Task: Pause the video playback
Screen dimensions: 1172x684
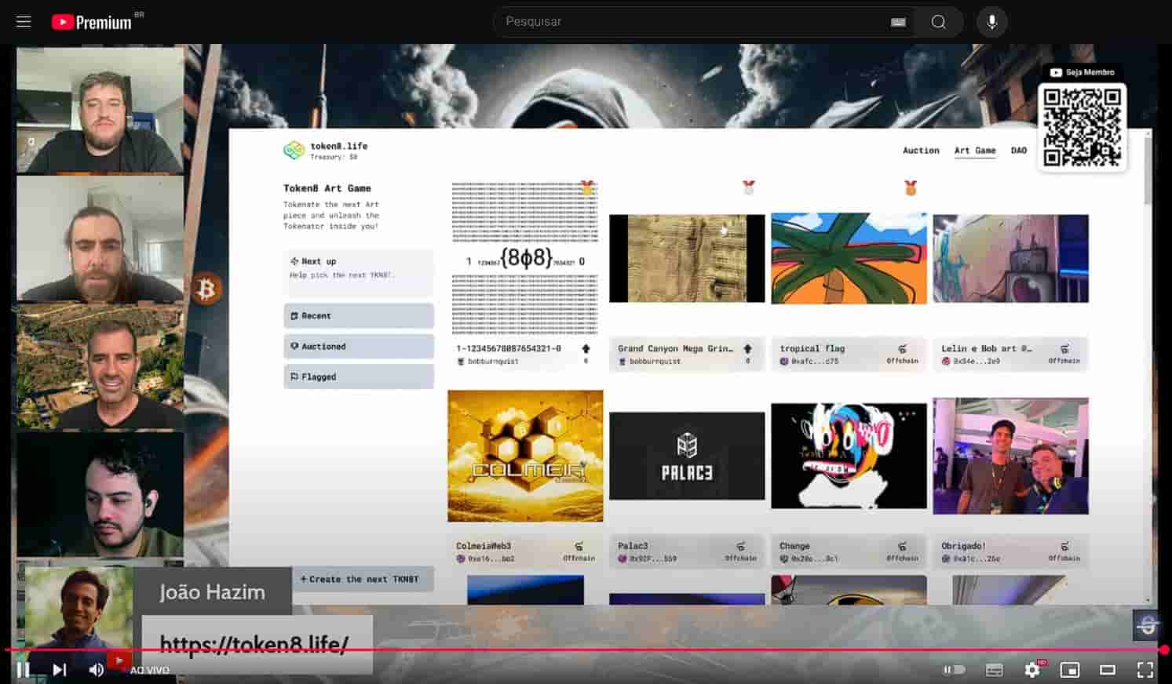Action: (x=23, y=670)
